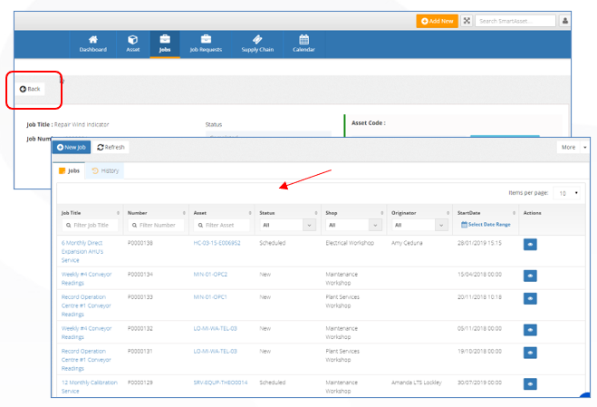The image size is (597, 407).
Task: Click the orange Add New button
Action: click(437, 21)
